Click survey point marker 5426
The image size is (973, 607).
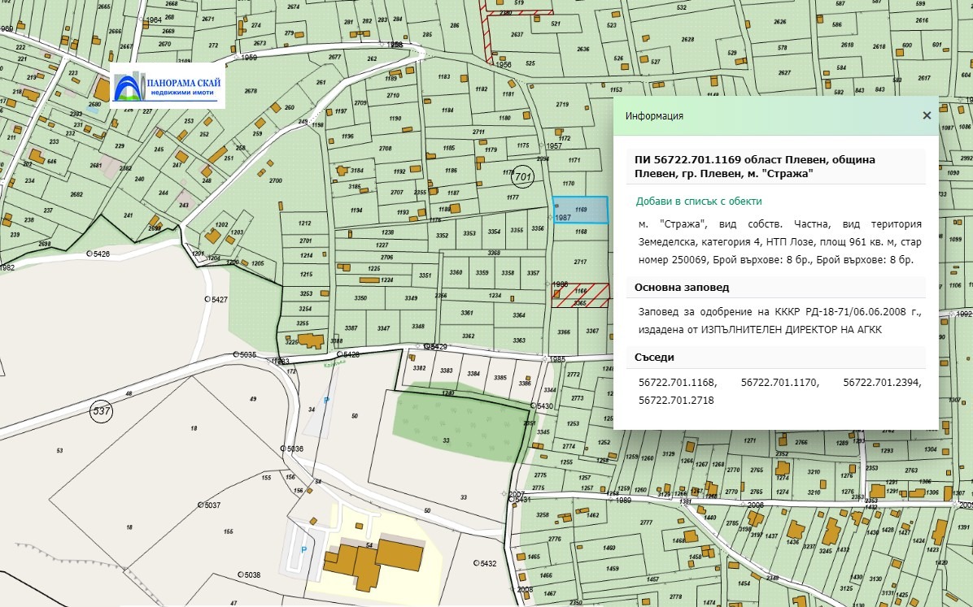(89, 254)
